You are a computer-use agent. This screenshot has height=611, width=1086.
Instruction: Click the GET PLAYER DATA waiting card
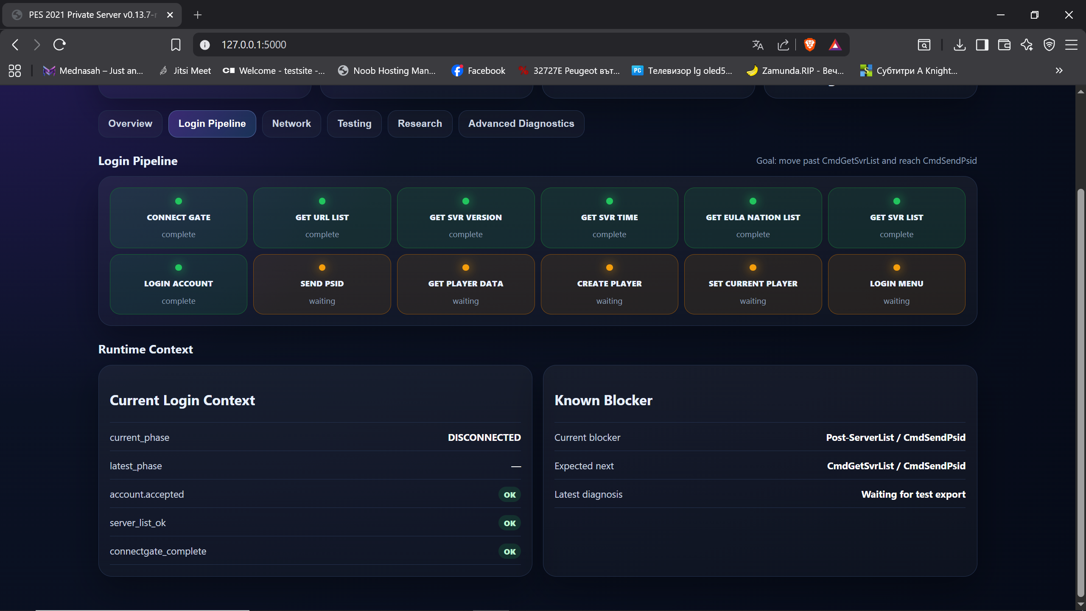point(466,284)
